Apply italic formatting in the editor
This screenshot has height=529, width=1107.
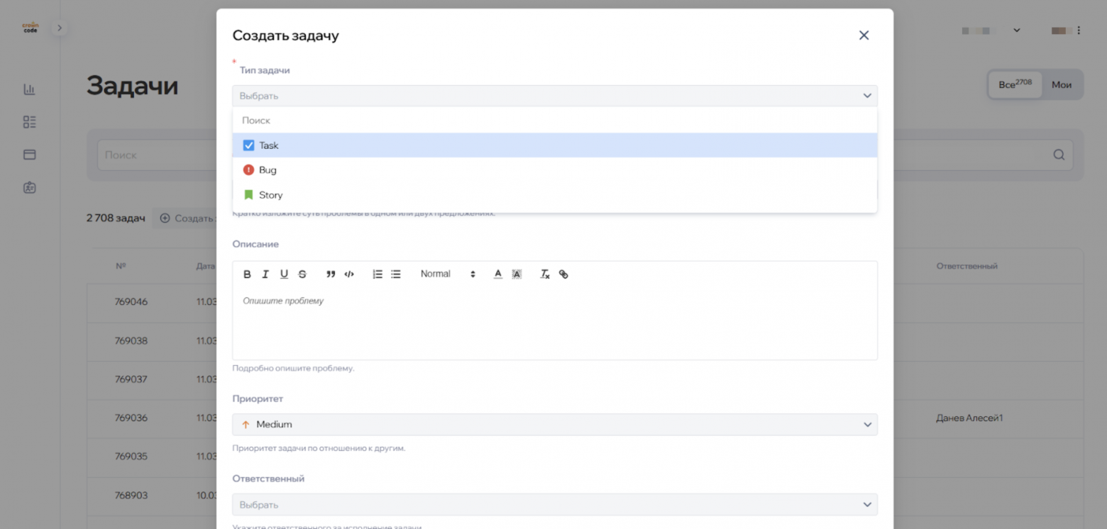[x=265, y=274]
